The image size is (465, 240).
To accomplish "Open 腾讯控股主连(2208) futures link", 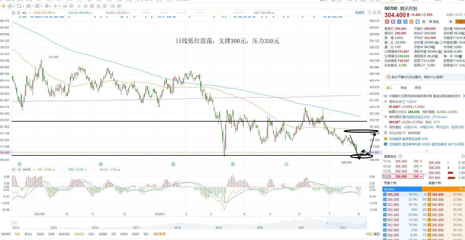I will point(416,117).
